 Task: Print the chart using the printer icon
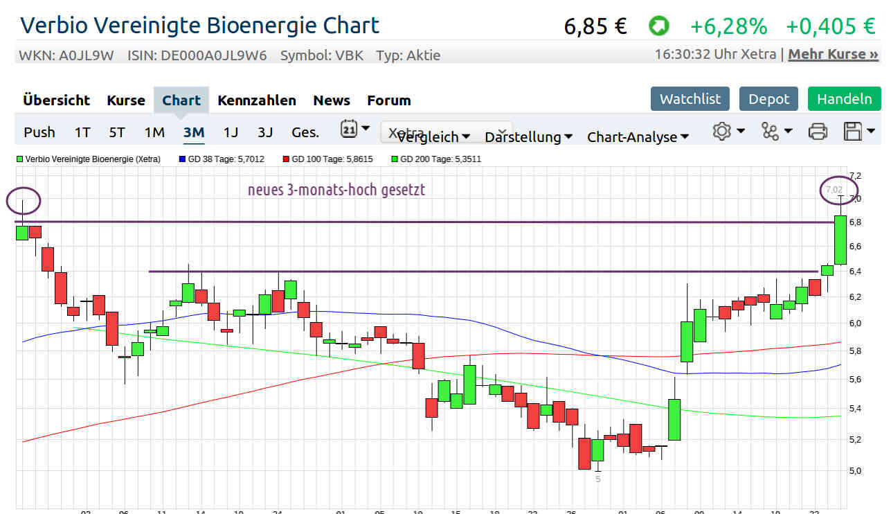pyautogui.click(x=818, y=131)
